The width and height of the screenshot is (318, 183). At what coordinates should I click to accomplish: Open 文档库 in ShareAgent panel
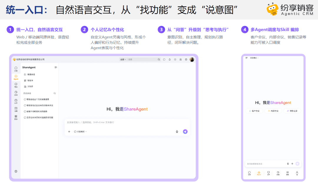(x=29, y=86)
